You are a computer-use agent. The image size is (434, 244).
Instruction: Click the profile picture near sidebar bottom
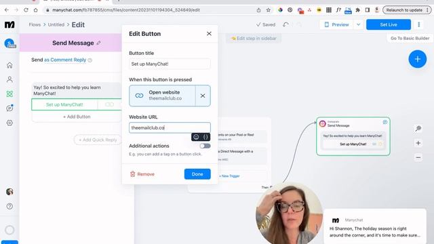tap(9, 192)
